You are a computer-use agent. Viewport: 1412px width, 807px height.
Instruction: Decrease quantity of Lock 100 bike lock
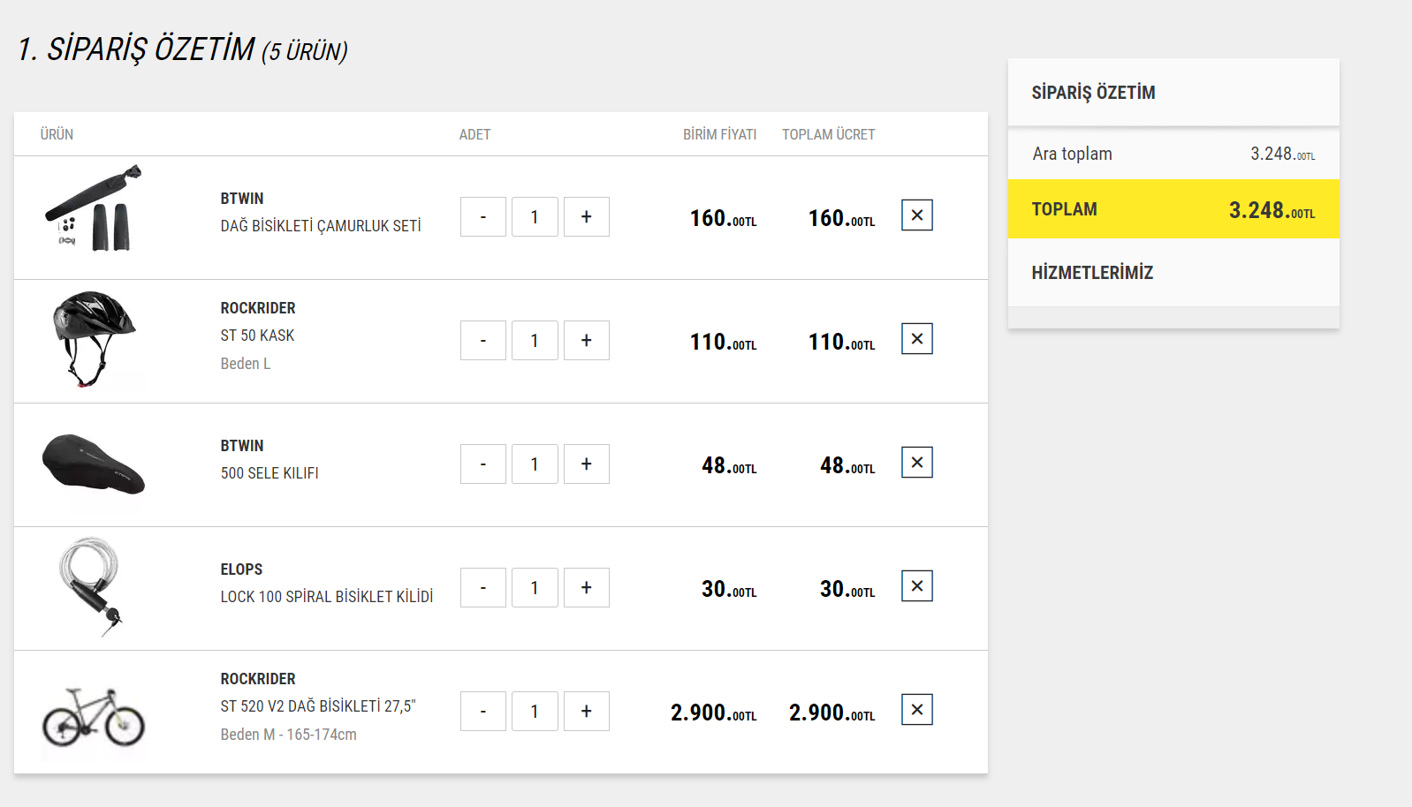[x=482, y=588]
